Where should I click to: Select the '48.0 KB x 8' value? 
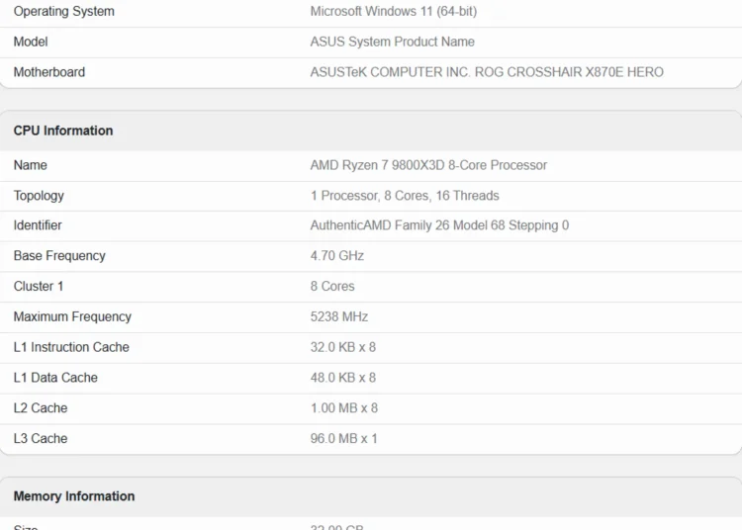[343, 378]
